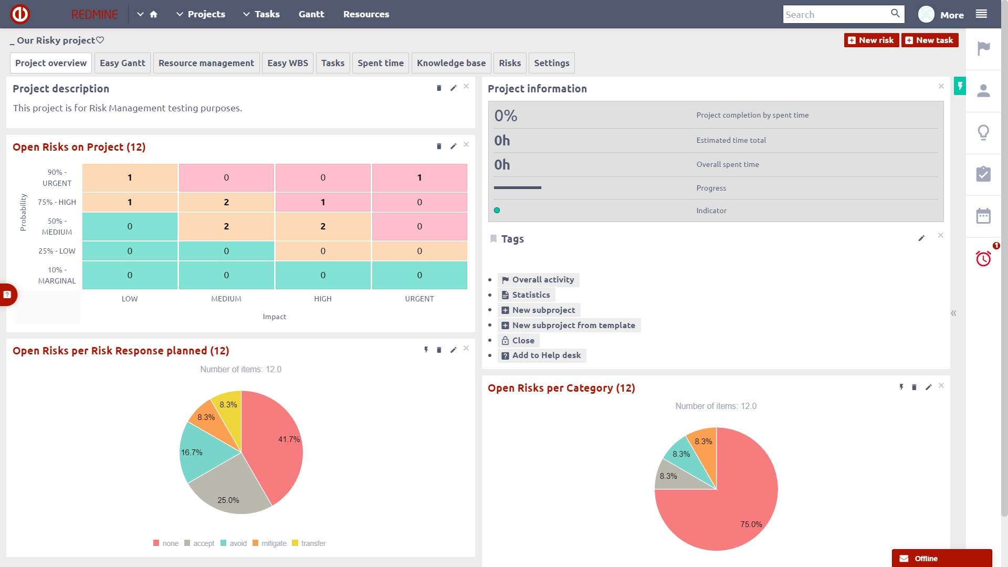The image size is (1008, 567).
Task: Click the lightning icon on Open Risks per Category
Action: point(901,387)
